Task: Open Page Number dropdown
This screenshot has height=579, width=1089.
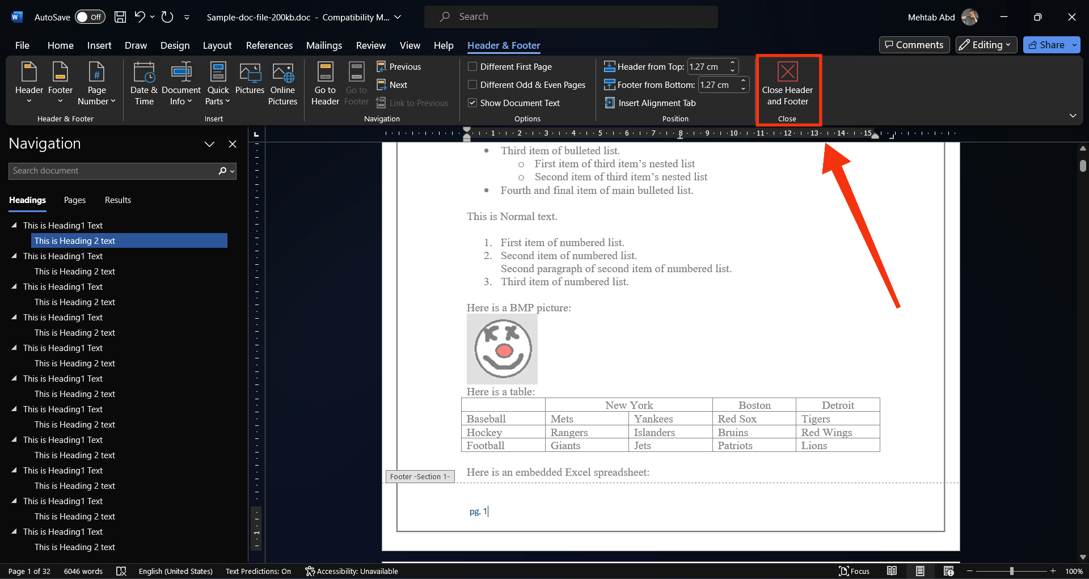Action: click(x=96, y=84)
